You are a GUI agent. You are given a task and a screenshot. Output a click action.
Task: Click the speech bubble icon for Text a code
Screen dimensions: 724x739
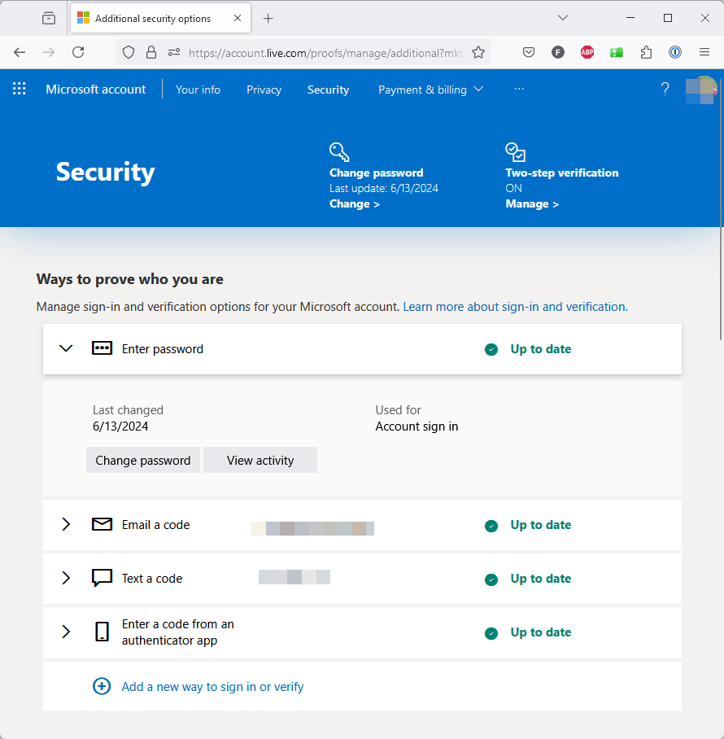tap(102, 578)
